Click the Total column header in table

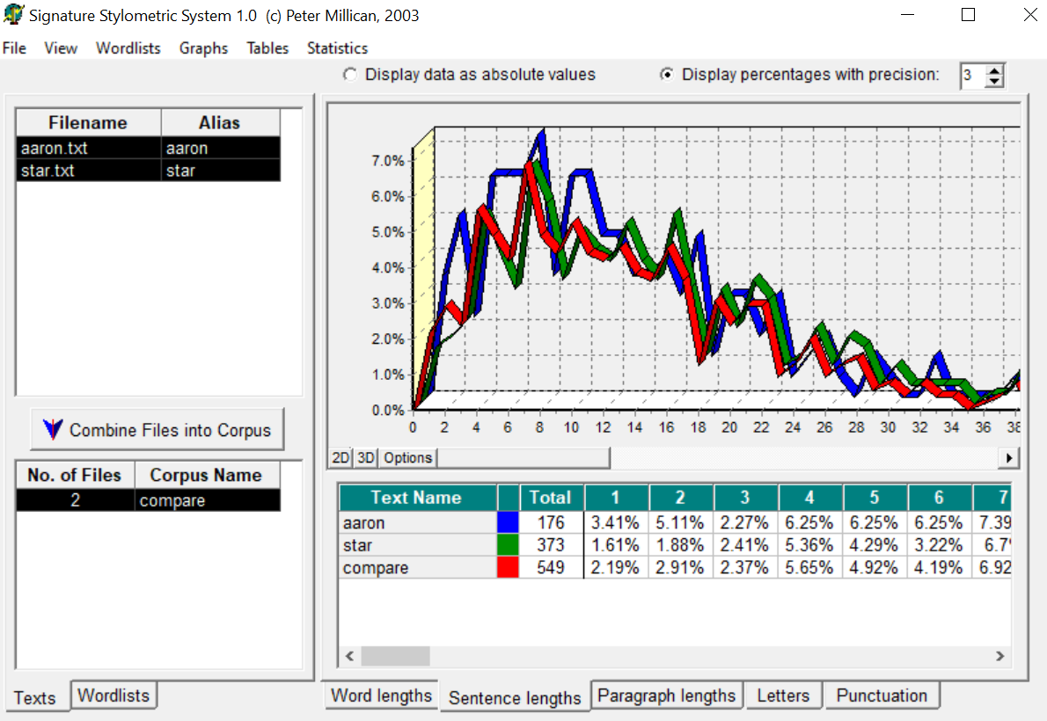tap(551, 498)
